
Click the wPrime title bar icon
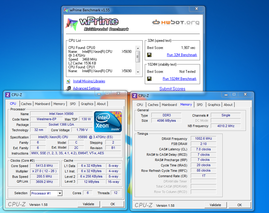[x=66, y=10]
